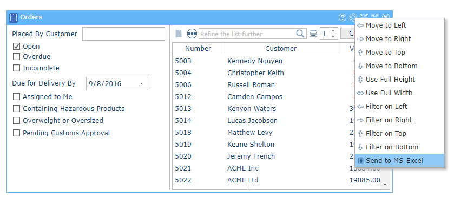Sort by the Number column header
Image resolution: width=454 pixels, height=203 pixels.
(199, 48)
